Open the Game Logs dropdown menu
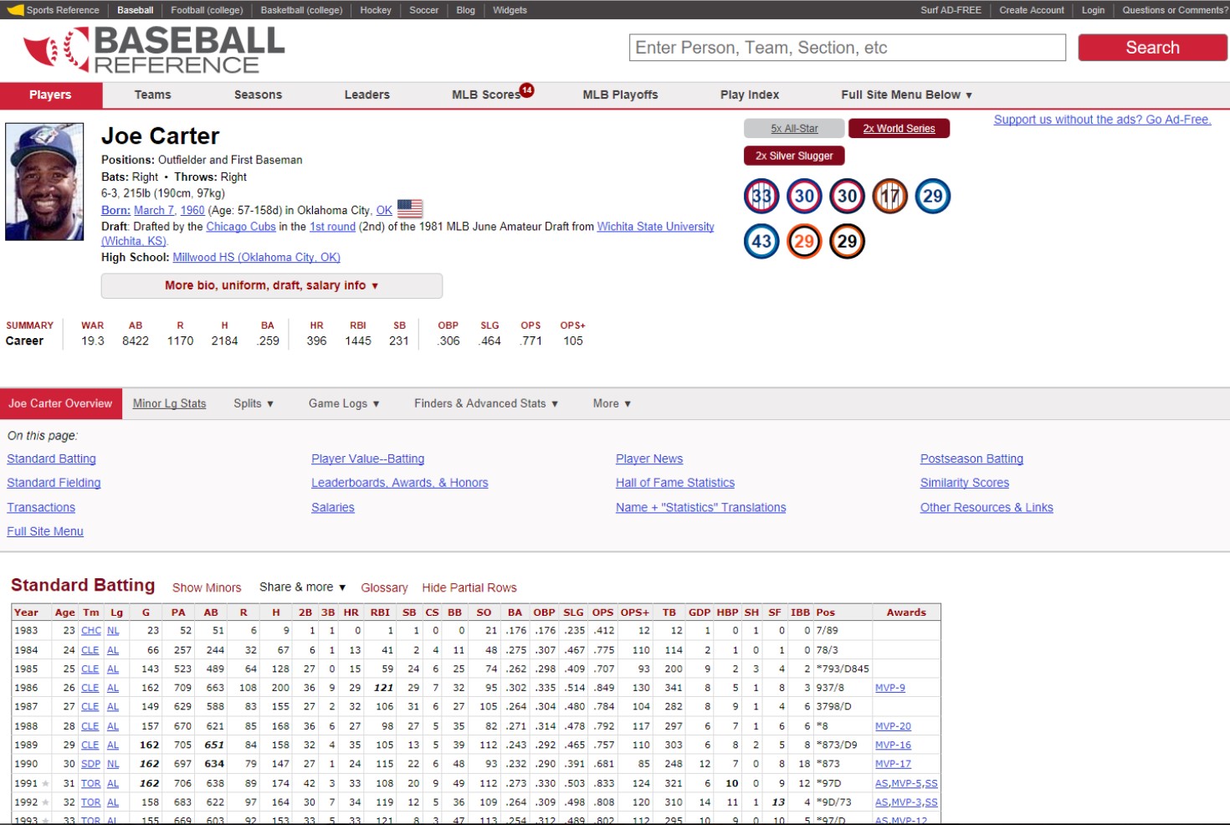The height and width of the screenshot is (825, 1230). [x=344, y=403]
